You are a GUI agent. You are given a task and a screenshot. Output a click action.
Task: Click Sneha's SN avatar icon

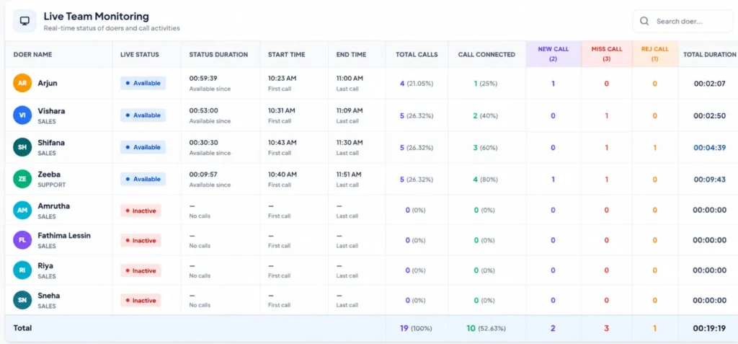tap(22, 300)
